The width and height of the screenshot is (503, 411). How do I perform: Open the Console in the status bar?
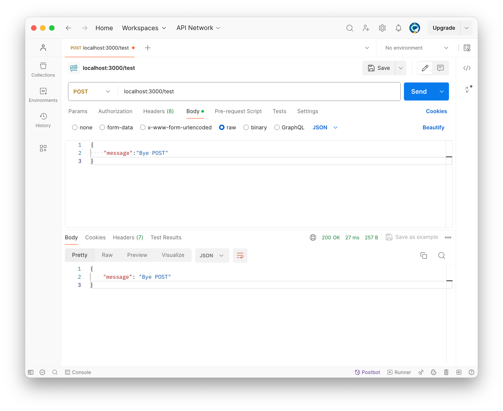pyautogui.click(x=78, y=372)
